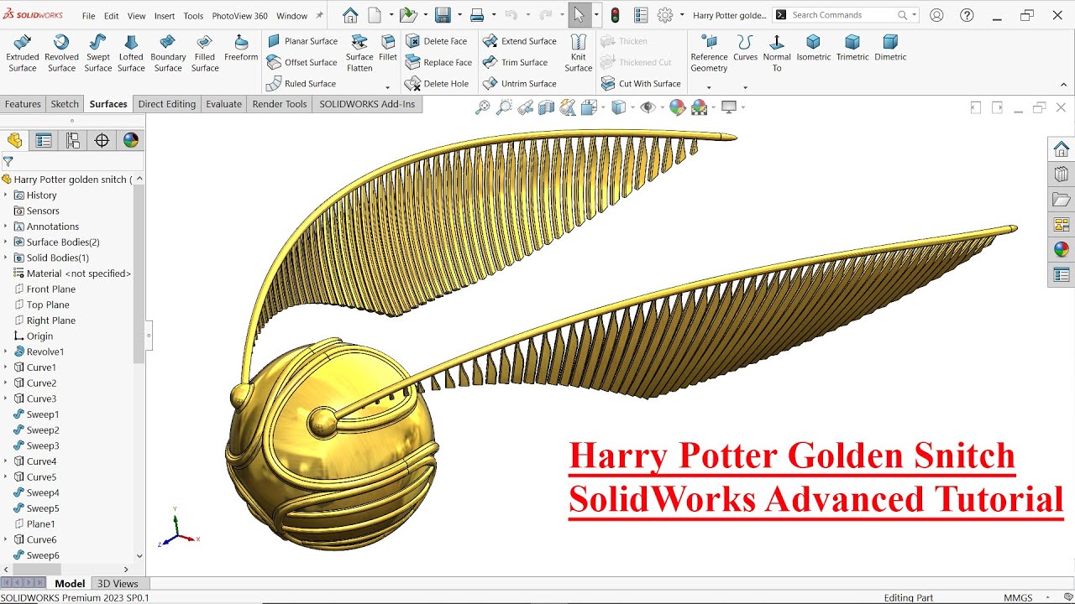Select the Extruded Surface tool
This screenshot has width=1075, height=604.
coord(23,53)
